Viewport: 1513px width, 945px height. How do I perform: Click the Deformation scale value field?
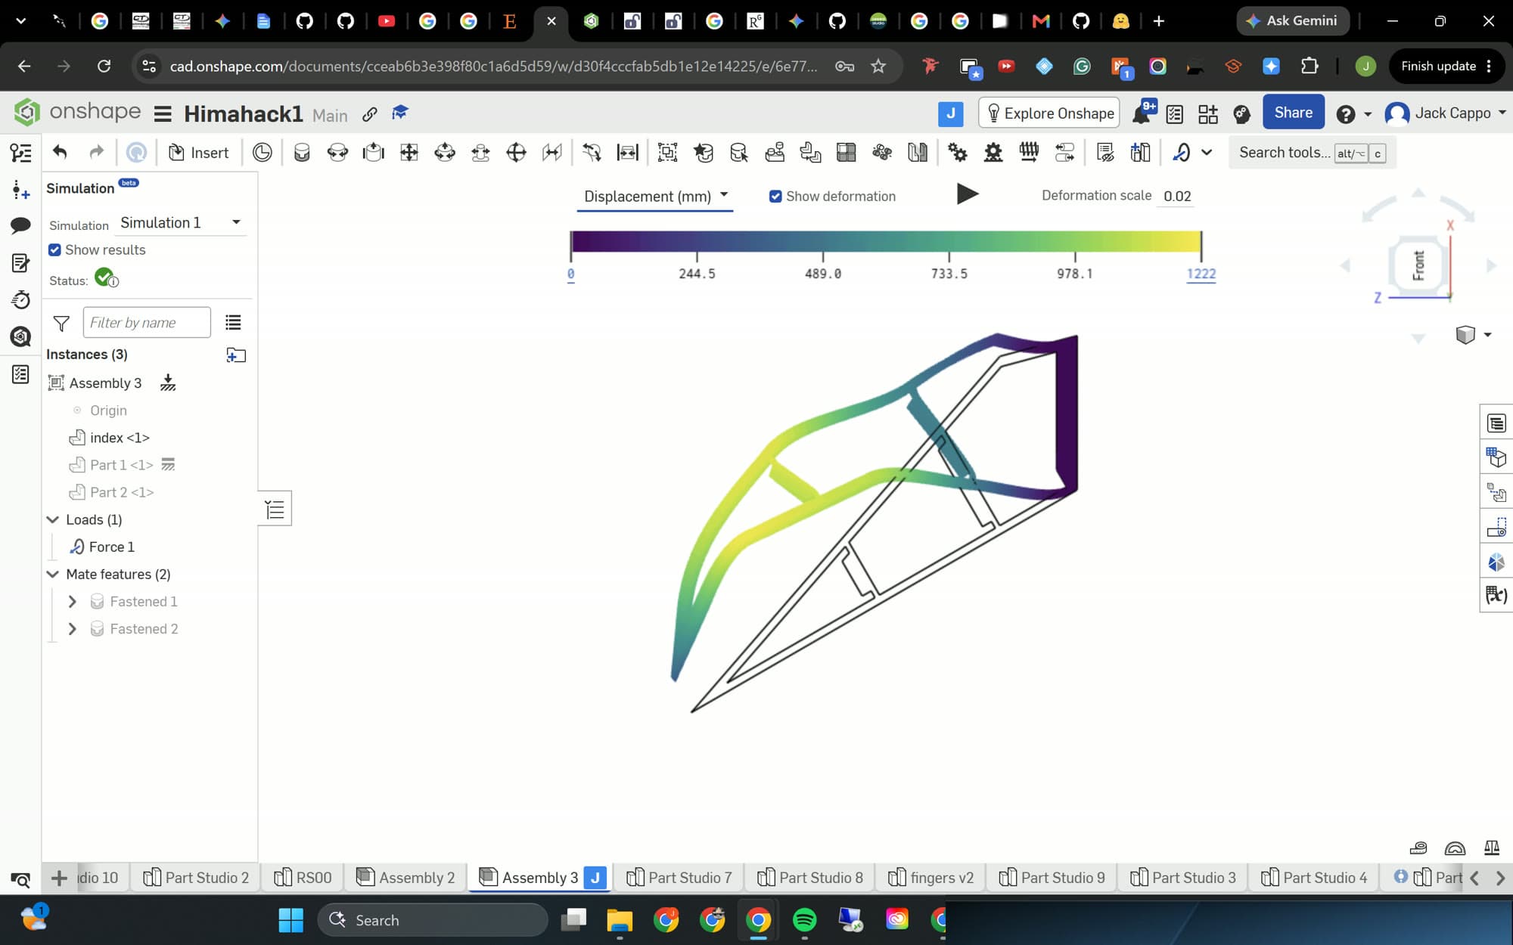[x=1178, y=197]
